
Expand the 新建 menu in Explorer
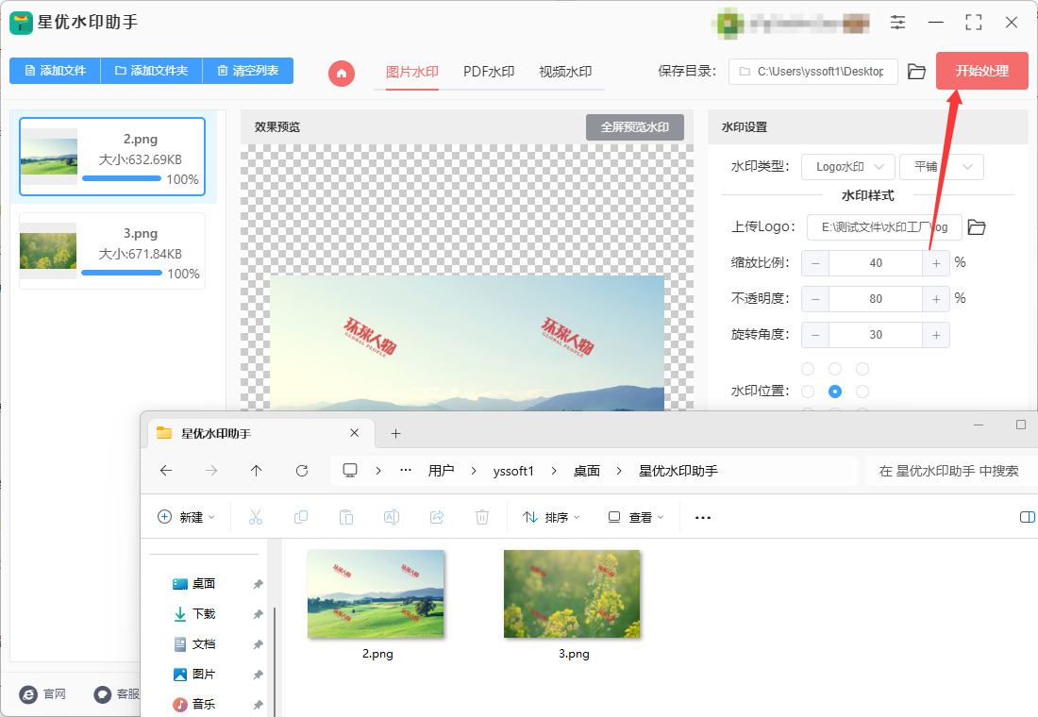coord(186,517)
